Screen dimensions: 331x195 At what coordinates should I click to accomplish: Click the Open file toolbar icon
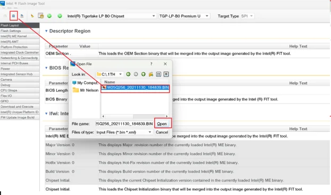(x=13, y=16)
